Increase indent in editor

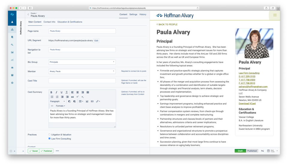point(67,97)
